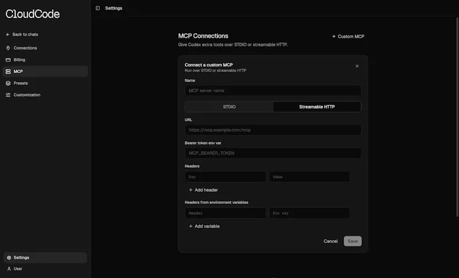This screenshot has width=459, height=278.
Task: Click the plus icon beside Custom MCP
Action: point(334,36)
